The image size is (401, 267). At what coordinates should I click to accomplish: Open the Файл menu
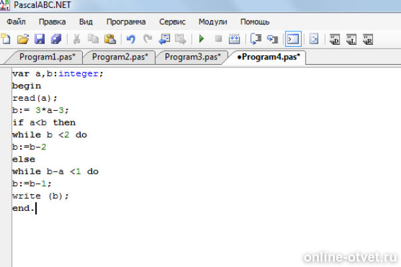(16, 22)
